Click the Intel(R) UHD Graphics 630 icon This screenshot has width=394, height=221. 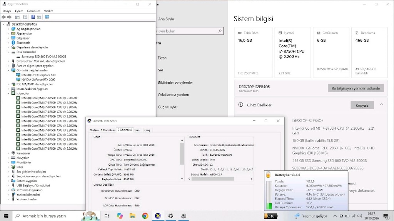[18, 75]
